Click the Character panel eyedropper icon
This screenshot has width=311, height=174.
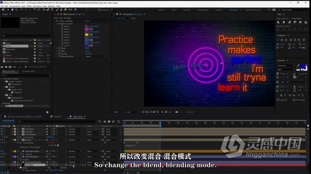pos(298,65)
